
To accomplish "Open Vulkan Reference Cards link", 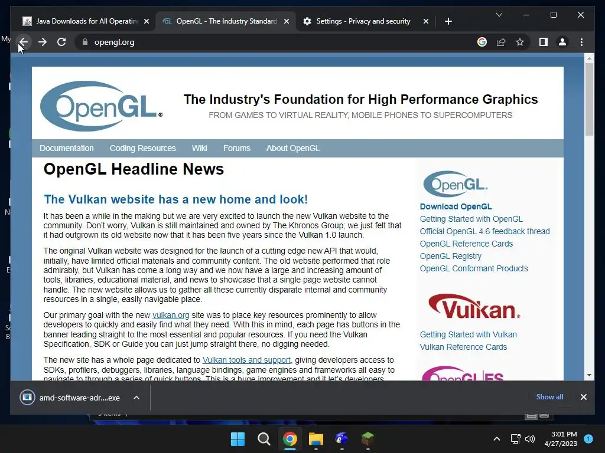I will click(x=463, y=347).
